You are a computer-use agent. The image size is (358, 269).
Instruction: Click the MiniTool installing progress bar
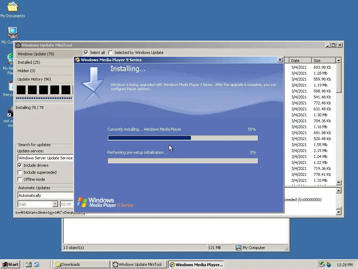point(44,98)
